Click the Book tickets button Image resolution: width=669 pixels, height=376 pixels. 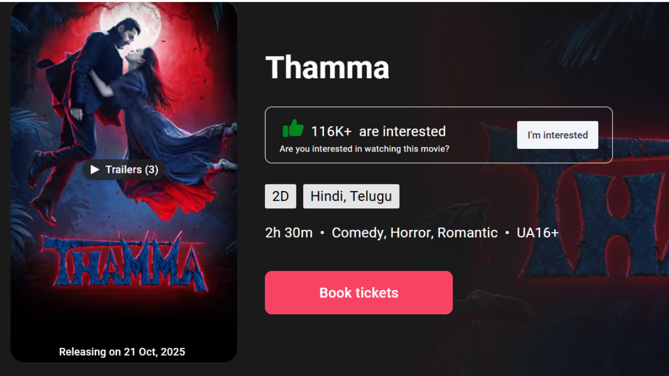pos(359,292)
